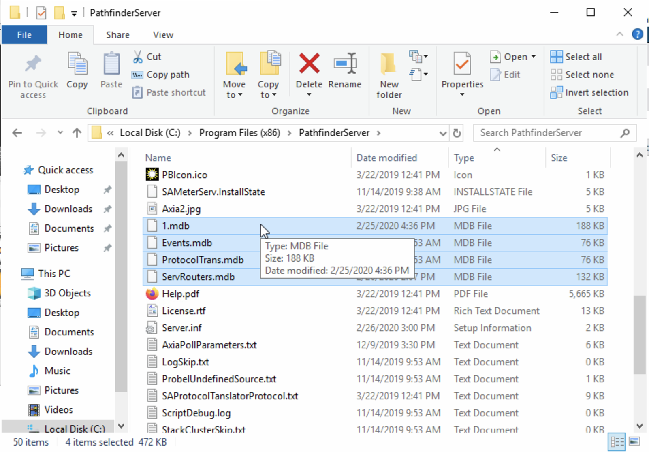Click Copy path in Clipboard group
This screenshot has width=649, height=452.
pyautogui.click(x=161, y=75)
